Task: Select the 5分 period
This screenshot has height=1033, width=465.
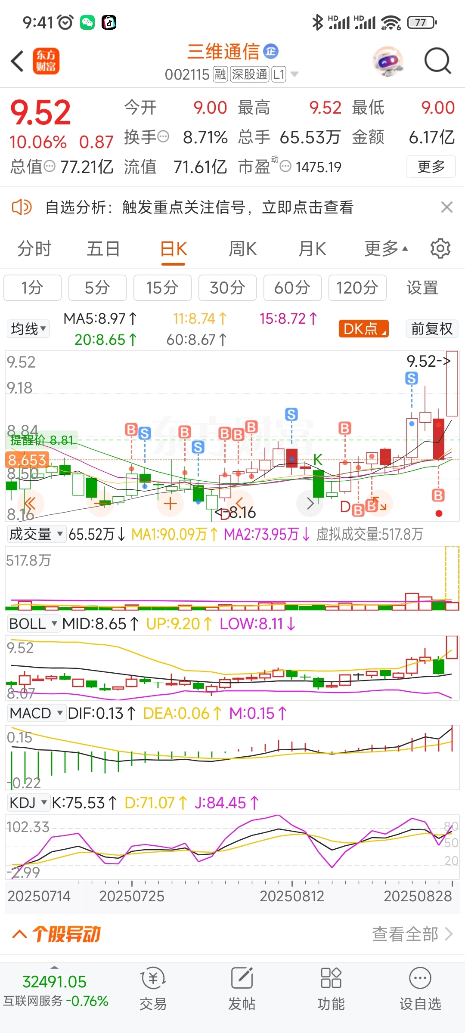Action: pyautogui.click(x=97, y=288)
